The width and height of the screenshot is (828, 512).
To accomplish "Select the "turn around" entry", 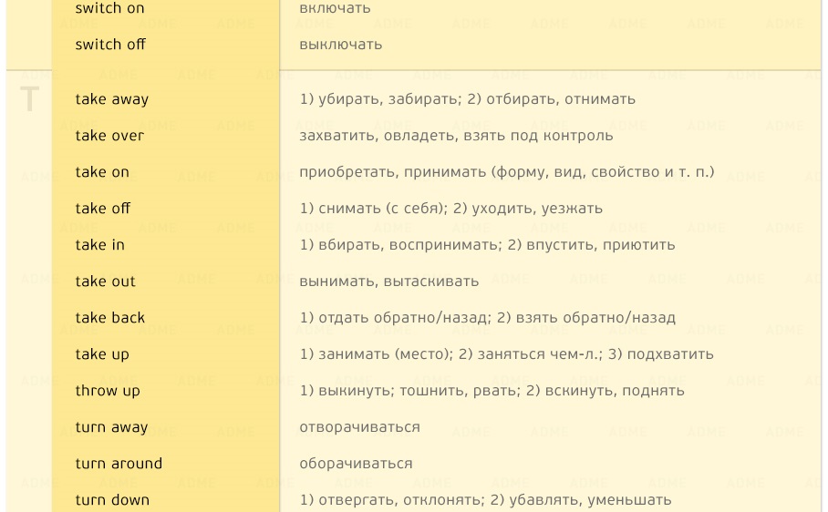I will [x=119, y=464].
